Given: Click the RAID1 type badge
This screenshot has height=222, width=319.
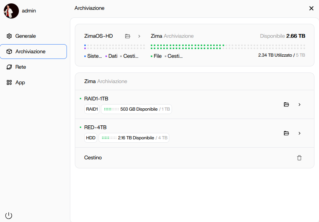Looking at the screenshot, I should coord(92,109).
